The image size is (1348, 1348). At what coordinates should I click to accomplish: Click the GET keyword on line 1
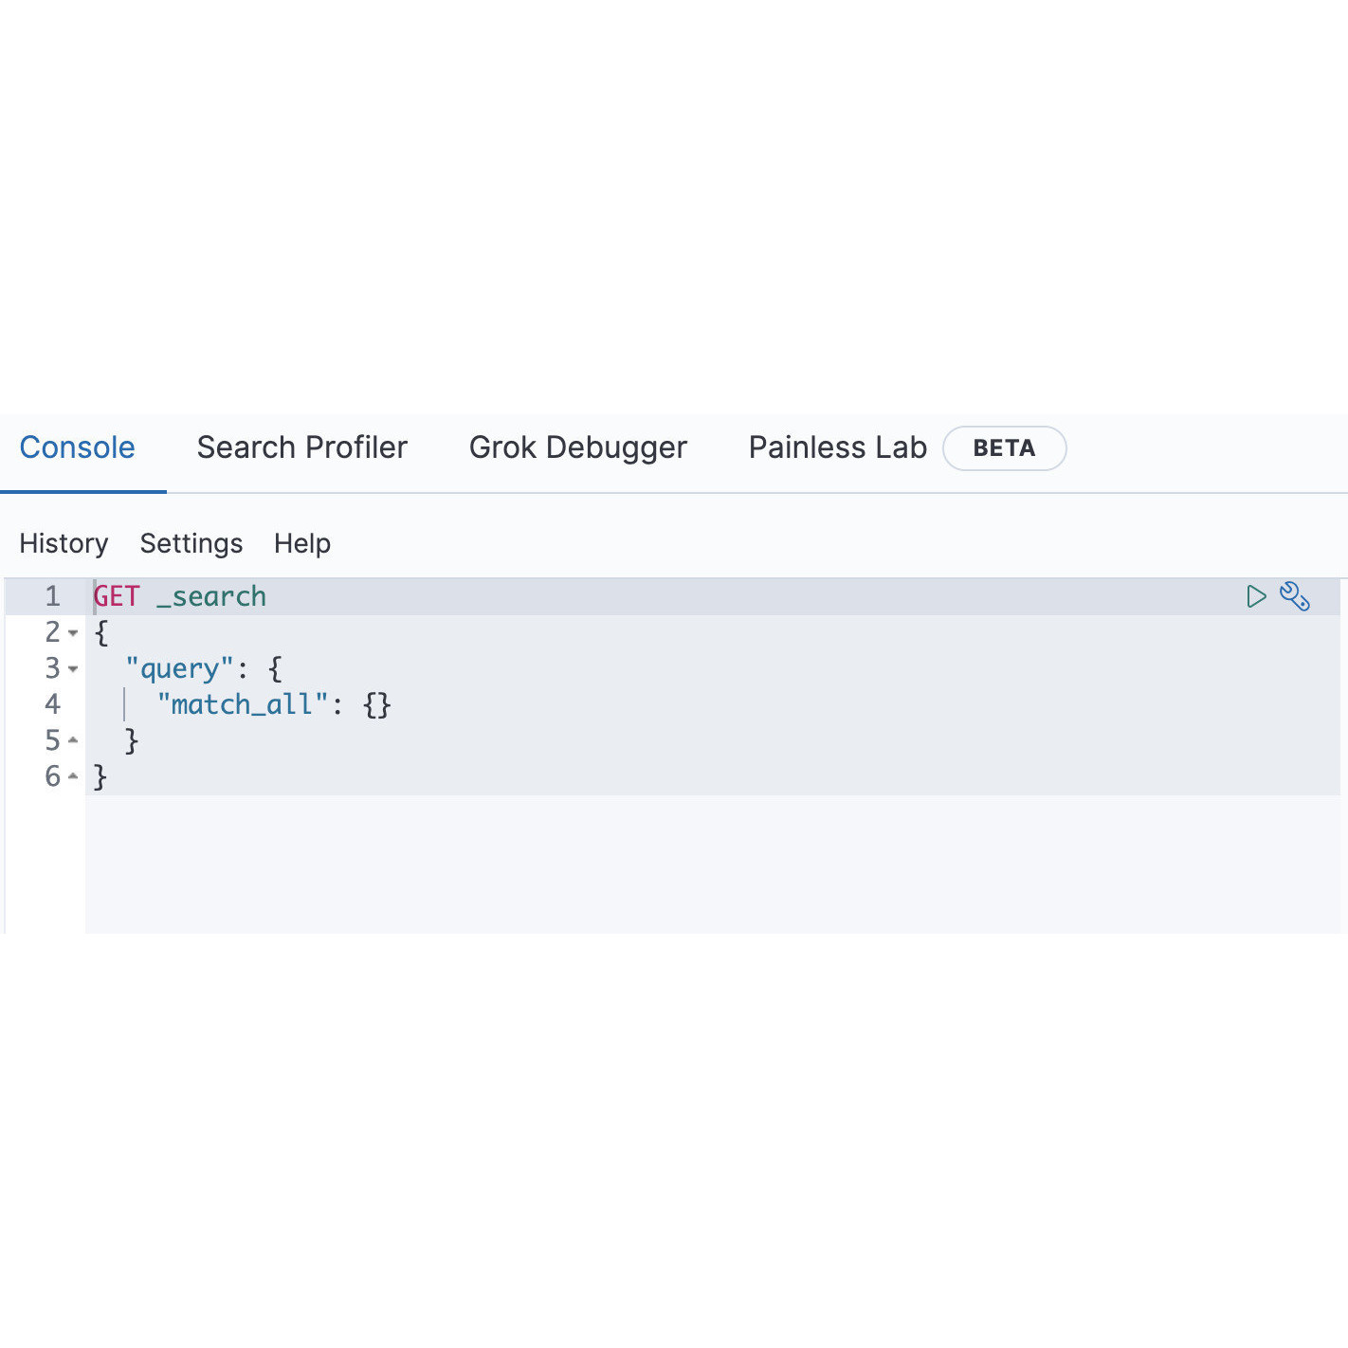click(x=116, y=596)
